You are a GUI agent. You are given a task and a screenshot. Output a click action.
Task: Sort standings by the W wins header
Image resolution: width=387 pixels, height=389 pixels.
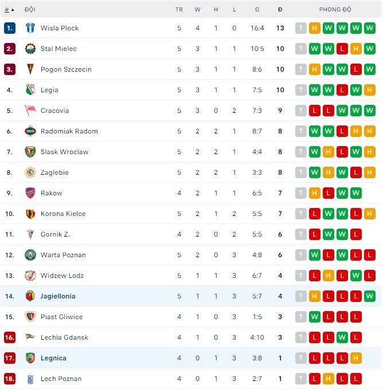tap(197, 10)
